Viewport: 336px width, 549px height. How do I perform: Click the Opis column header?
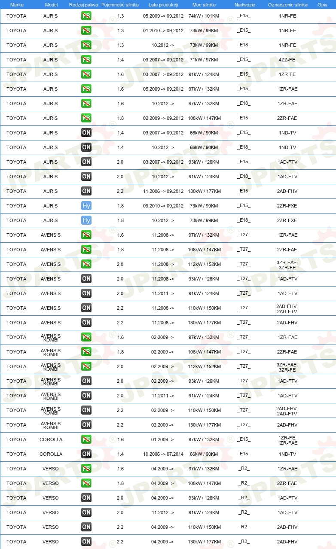tap(322, 5)
